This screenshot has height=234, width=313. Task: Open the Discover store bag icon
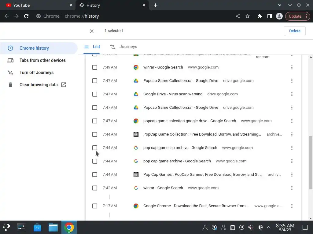coord(37,227)
